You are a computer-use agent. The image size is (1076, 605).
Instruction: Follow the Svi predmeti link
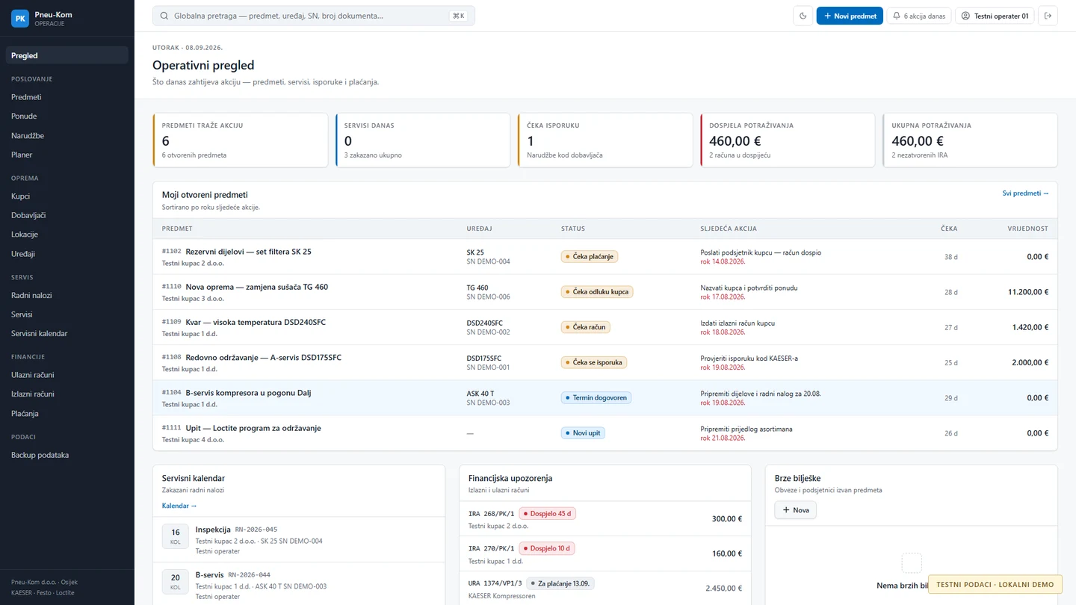coord(1025,193)
